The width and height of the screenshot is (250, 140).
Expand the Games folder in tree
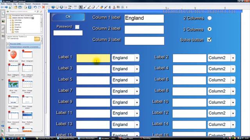pos(11,25)
